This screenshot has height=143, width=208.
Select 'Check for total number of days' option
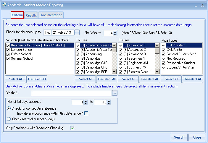[x=9, y=119]
